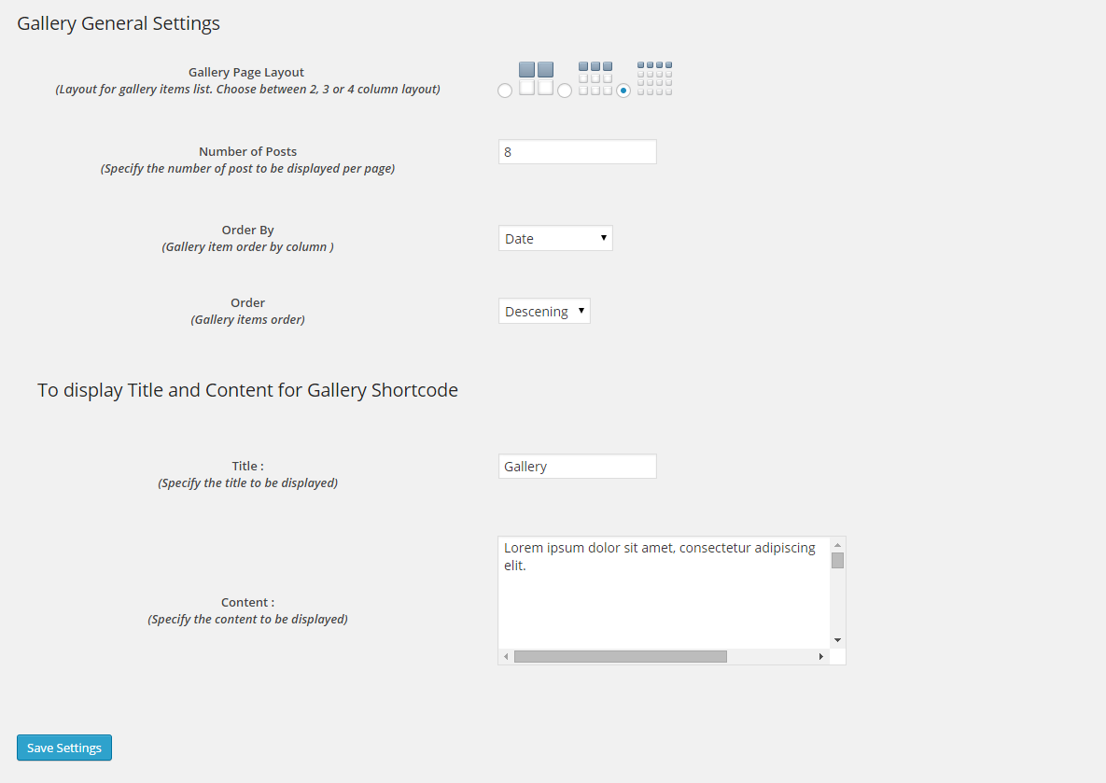1106x783 pixels.
Task: Focus the Number of Posts field
Action: (577, 152)
